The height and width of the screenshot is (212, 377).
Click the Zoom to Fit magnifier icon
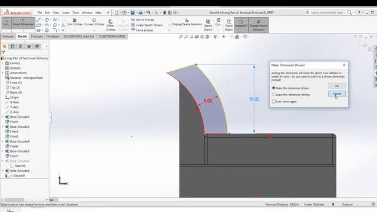(x=181, y=37)
